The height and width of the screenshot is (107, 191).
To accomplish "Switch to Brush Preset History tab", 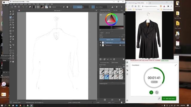I will [x=105, y=63].
